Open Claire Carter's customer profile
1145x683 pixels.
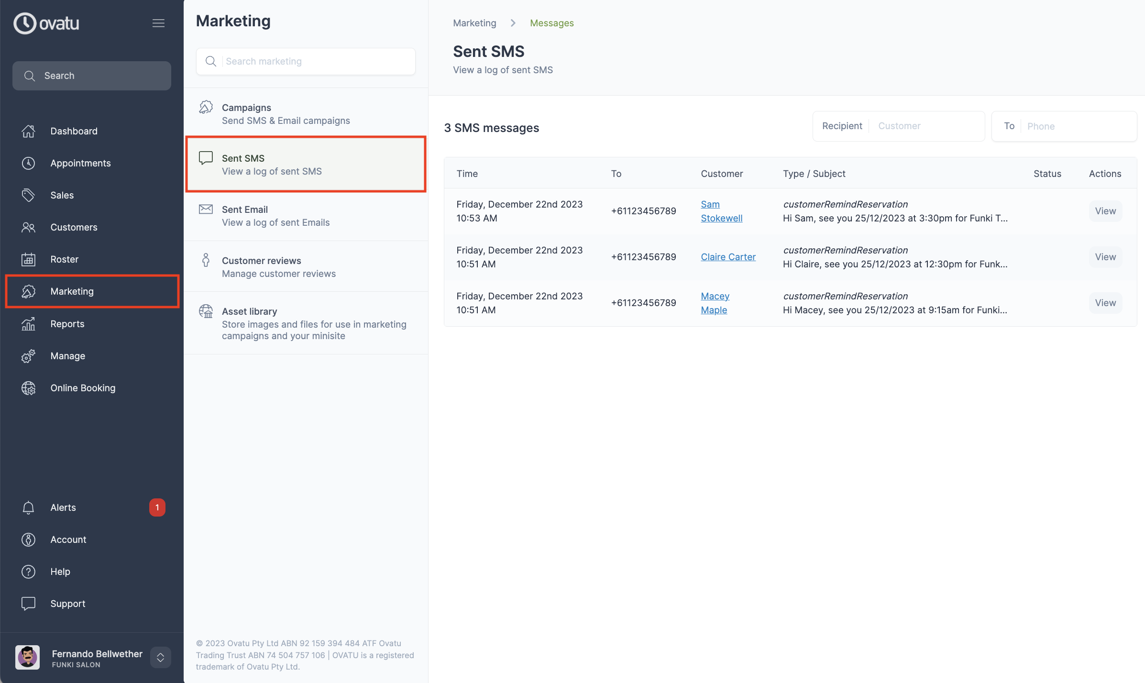coord(728,257)
